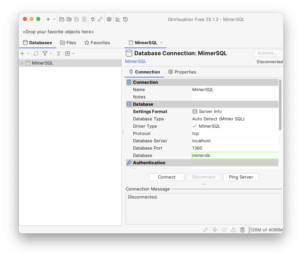The height and width of the screenshot is (258, 302).
Task: Refresh the database connections list
Action: pos(36,53)
